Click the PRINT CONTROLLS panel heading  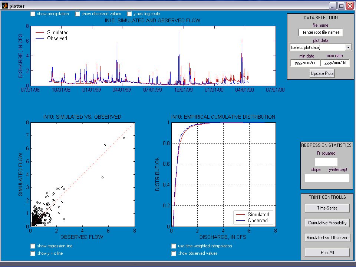tap(327, 197)
